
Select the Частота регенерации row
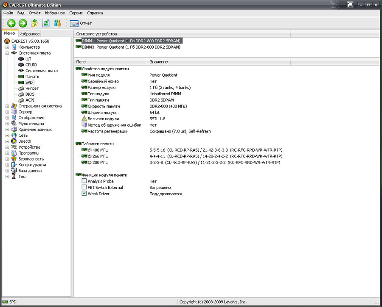pos(146,131)
